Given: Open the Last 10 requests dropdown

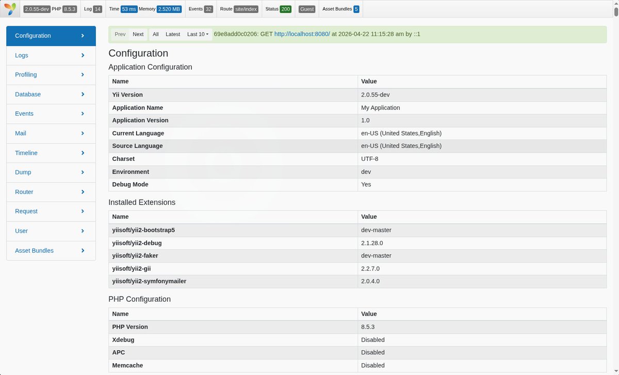Looking at the screenshot, I should click(x=198, y=34).
